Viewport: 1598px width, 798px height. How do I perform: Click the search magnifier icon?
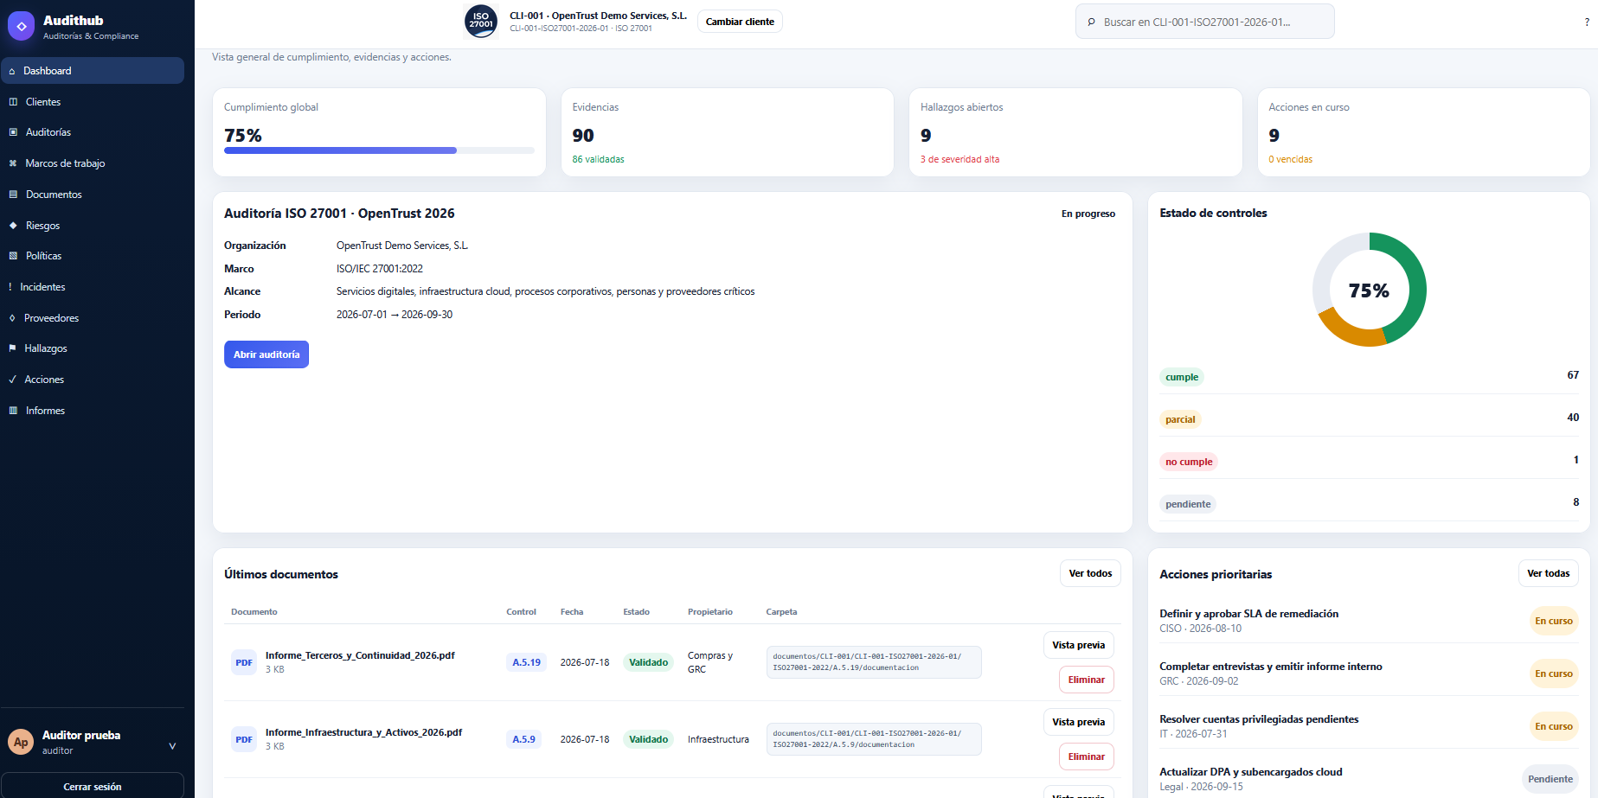[1091, 22]
